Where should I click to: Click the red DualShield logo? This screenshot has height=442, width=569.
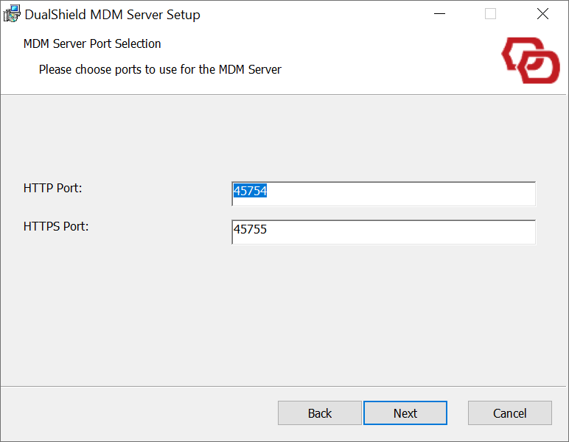pos(531,62)
